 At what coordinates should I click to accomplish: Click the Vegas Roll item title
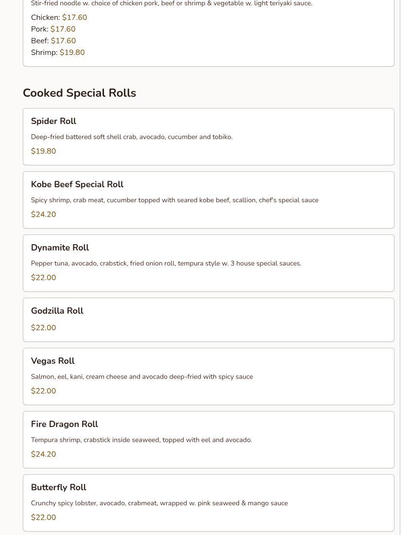click(x=52, y=361)
